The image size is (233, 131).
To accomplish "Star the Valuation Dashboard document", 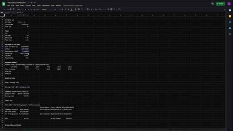I will (x=28, y=3).
